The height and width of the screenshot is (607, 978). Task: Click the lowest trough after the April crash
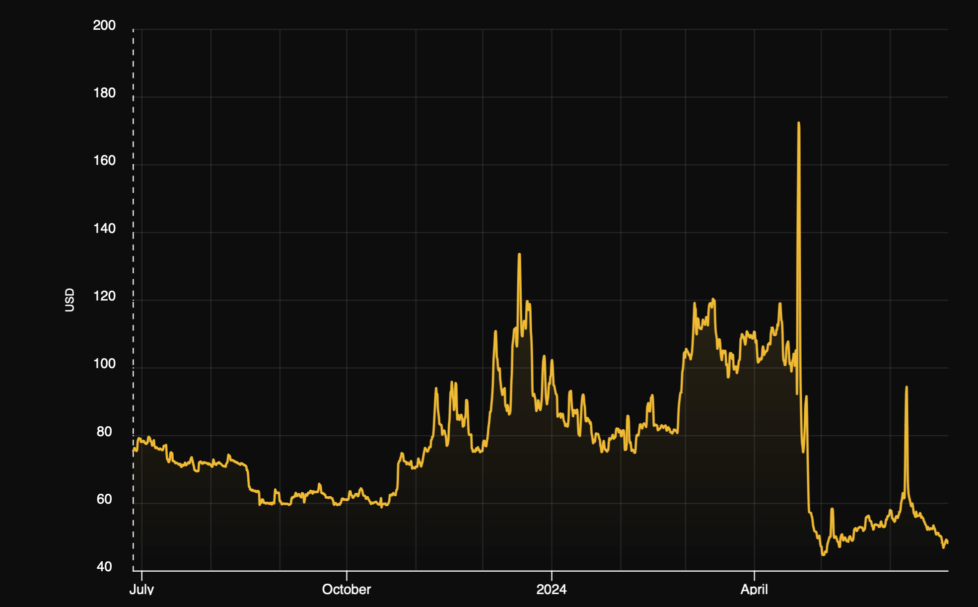pyautogui.click(x=823, y=554)
